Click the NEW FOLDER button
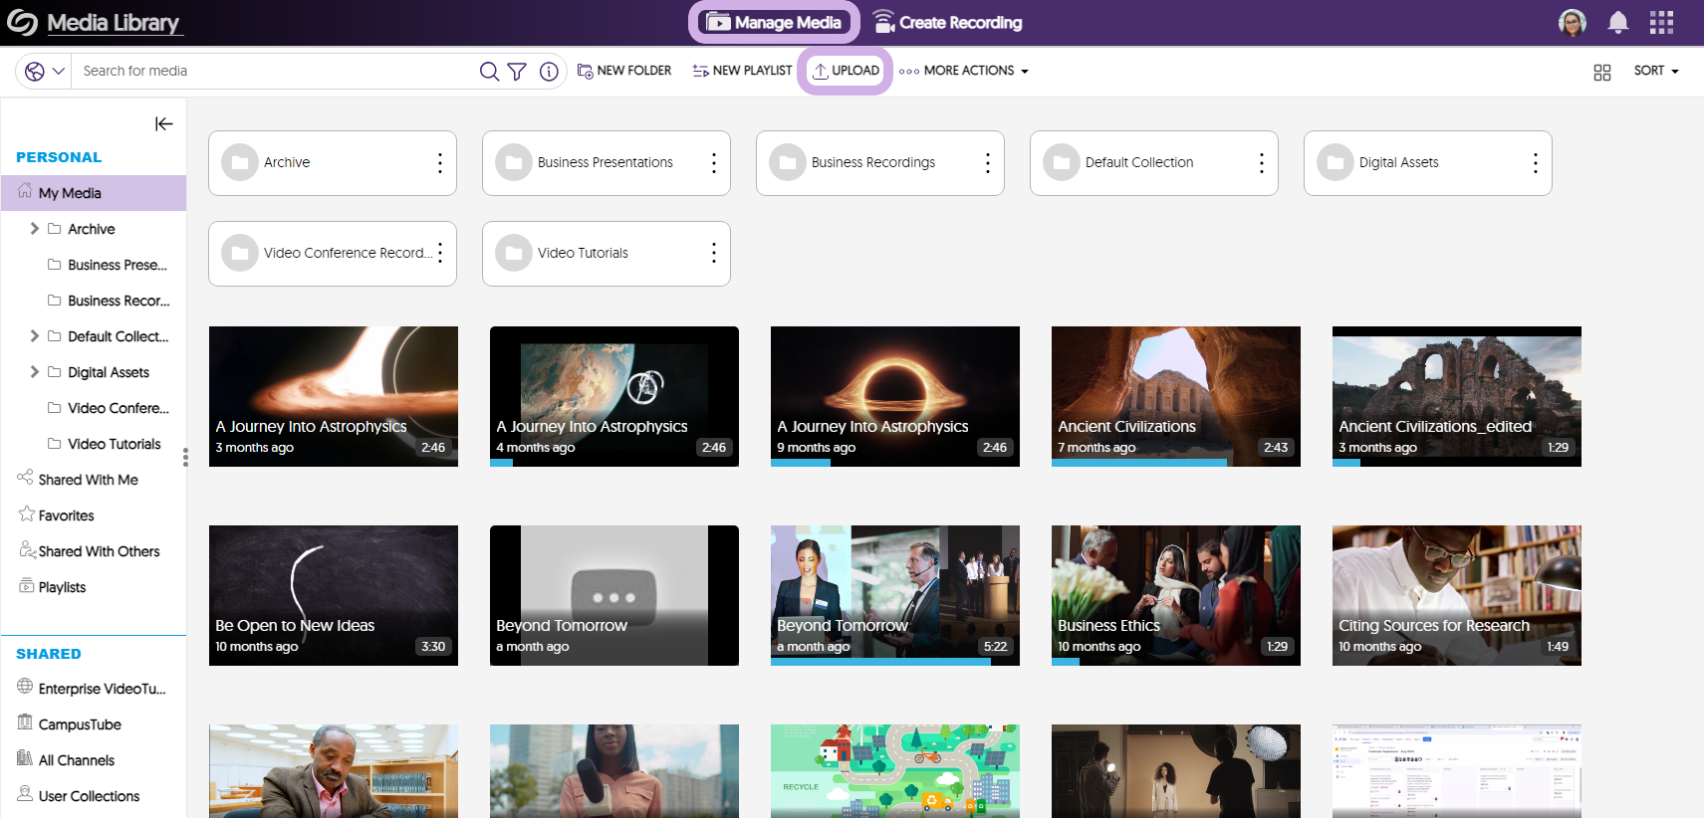The image size is (1704, 818). coord(624,71)
